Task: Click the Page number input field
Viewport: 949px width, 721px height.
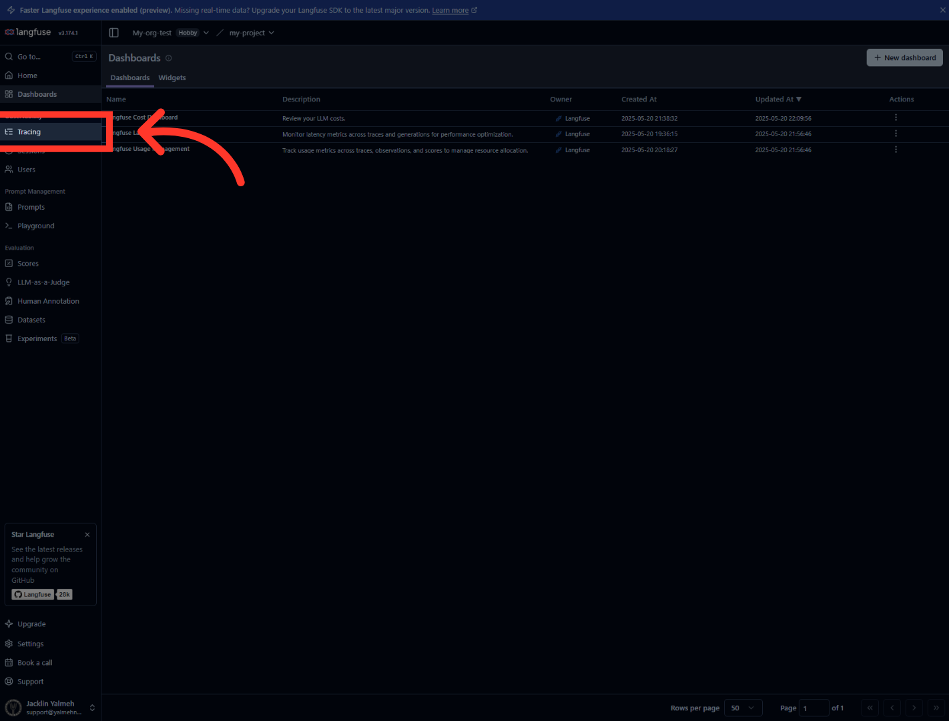Action: click(814, 708)
